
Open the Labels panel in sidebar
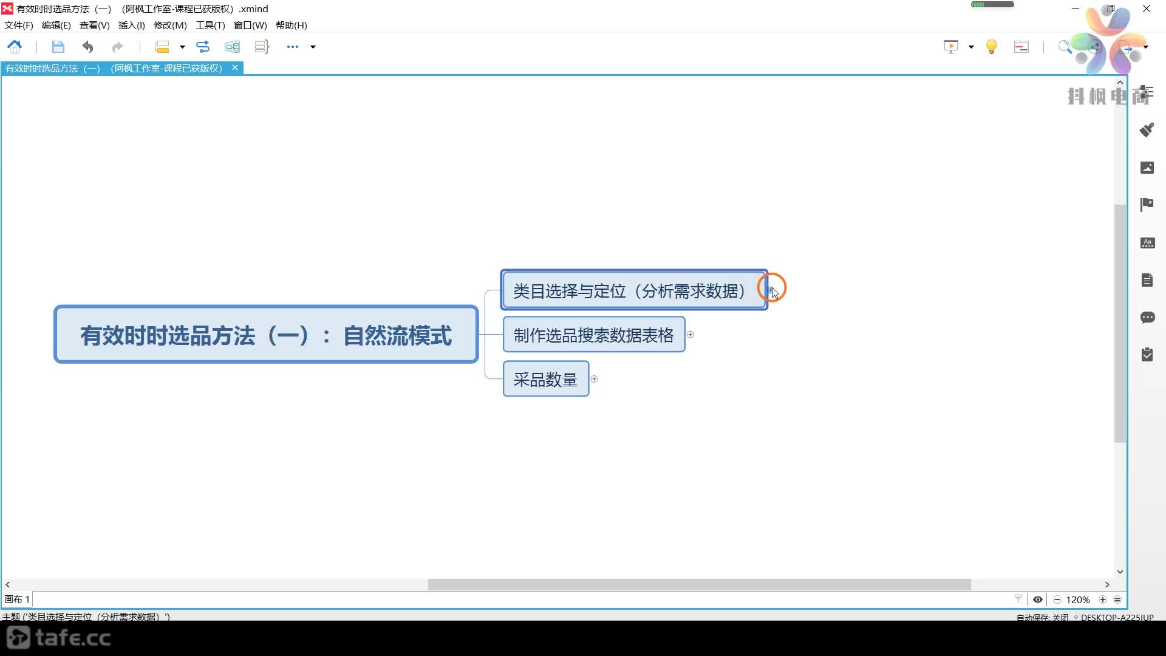[1147, 243]
